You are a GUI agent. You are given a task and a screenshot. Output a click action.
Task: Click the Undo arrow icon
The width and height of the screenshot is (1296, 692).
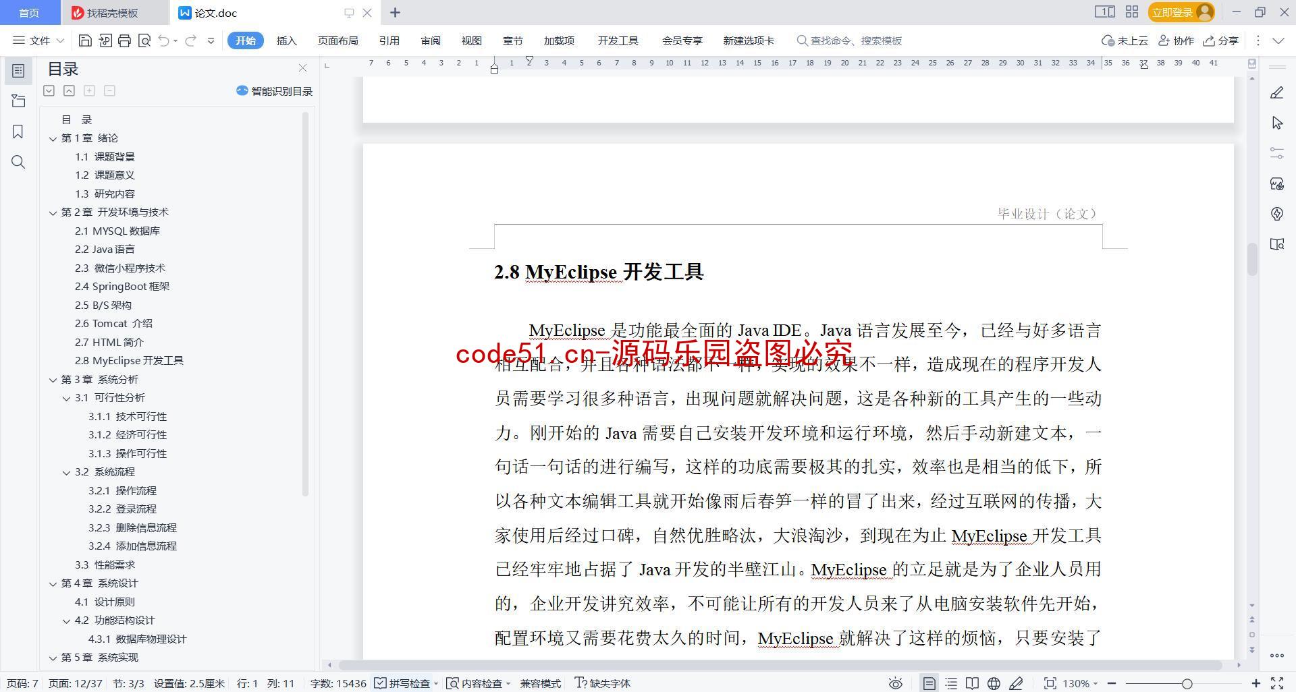[163, 40]
